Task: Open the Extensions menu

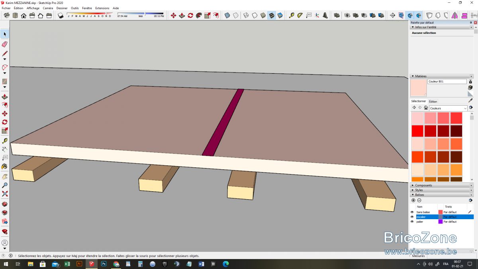Action: (x=102, y=8)
